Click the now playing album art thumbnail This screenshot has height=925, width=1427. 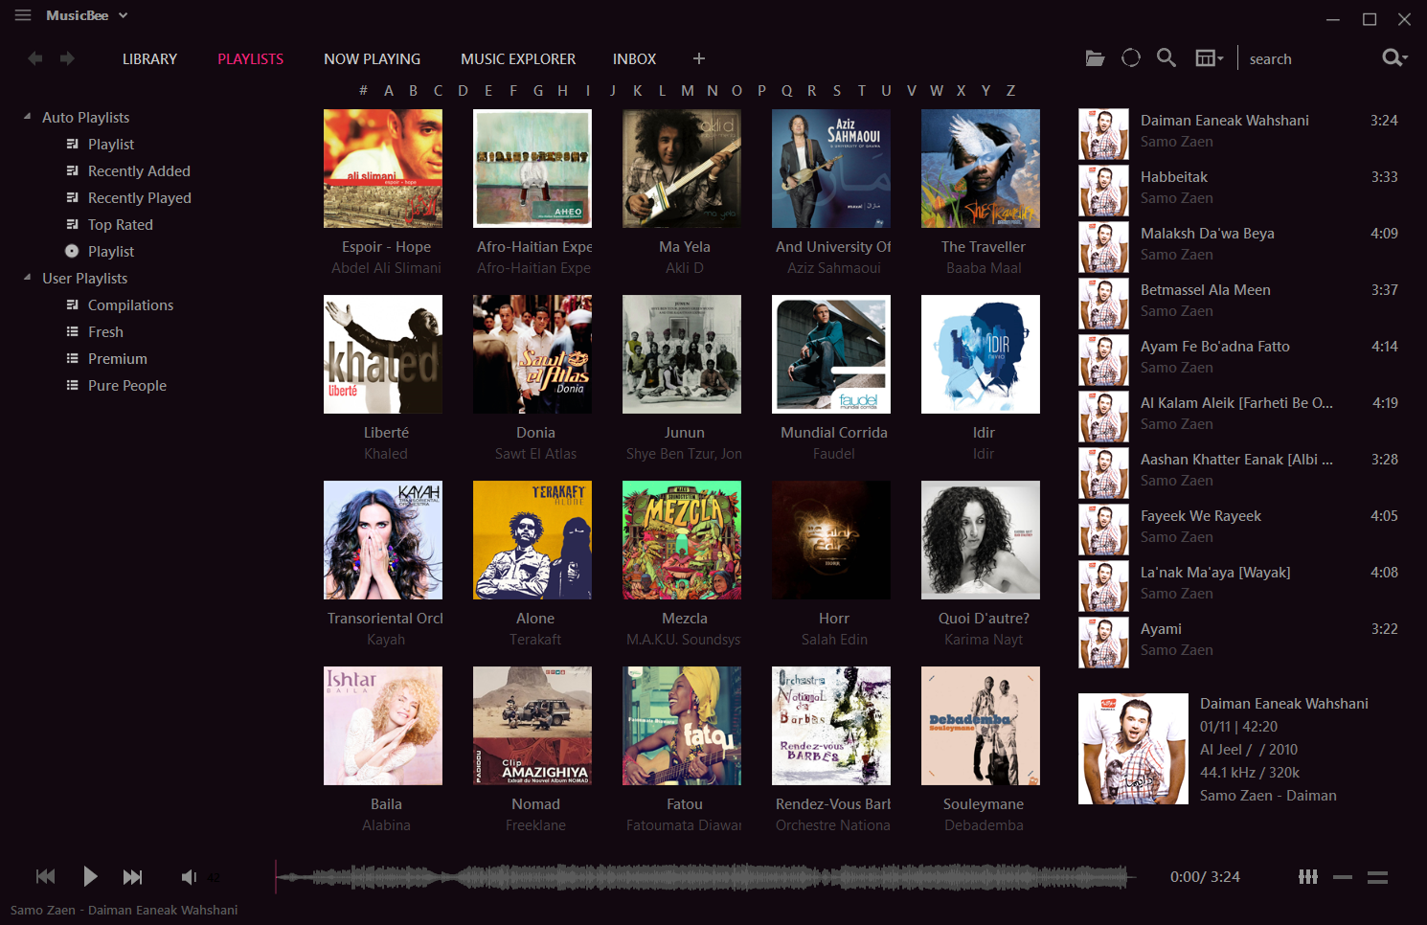(1133, 749)
